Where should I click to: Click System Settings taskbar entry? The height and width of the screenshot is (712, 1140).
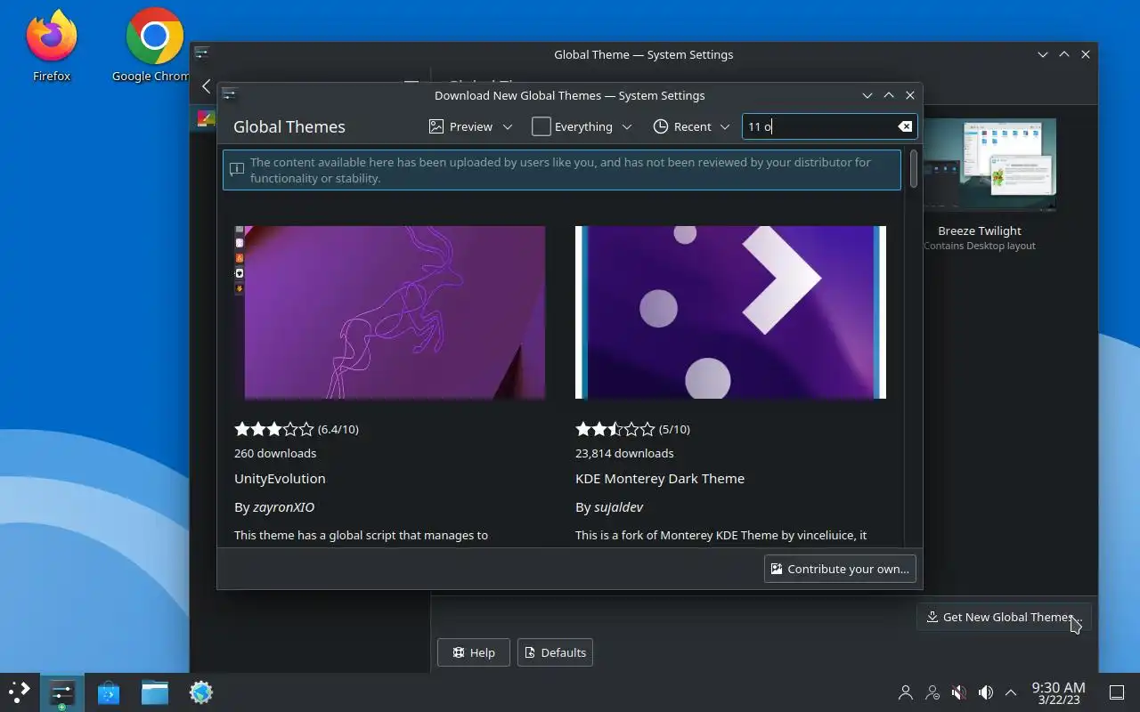(62, 692)
